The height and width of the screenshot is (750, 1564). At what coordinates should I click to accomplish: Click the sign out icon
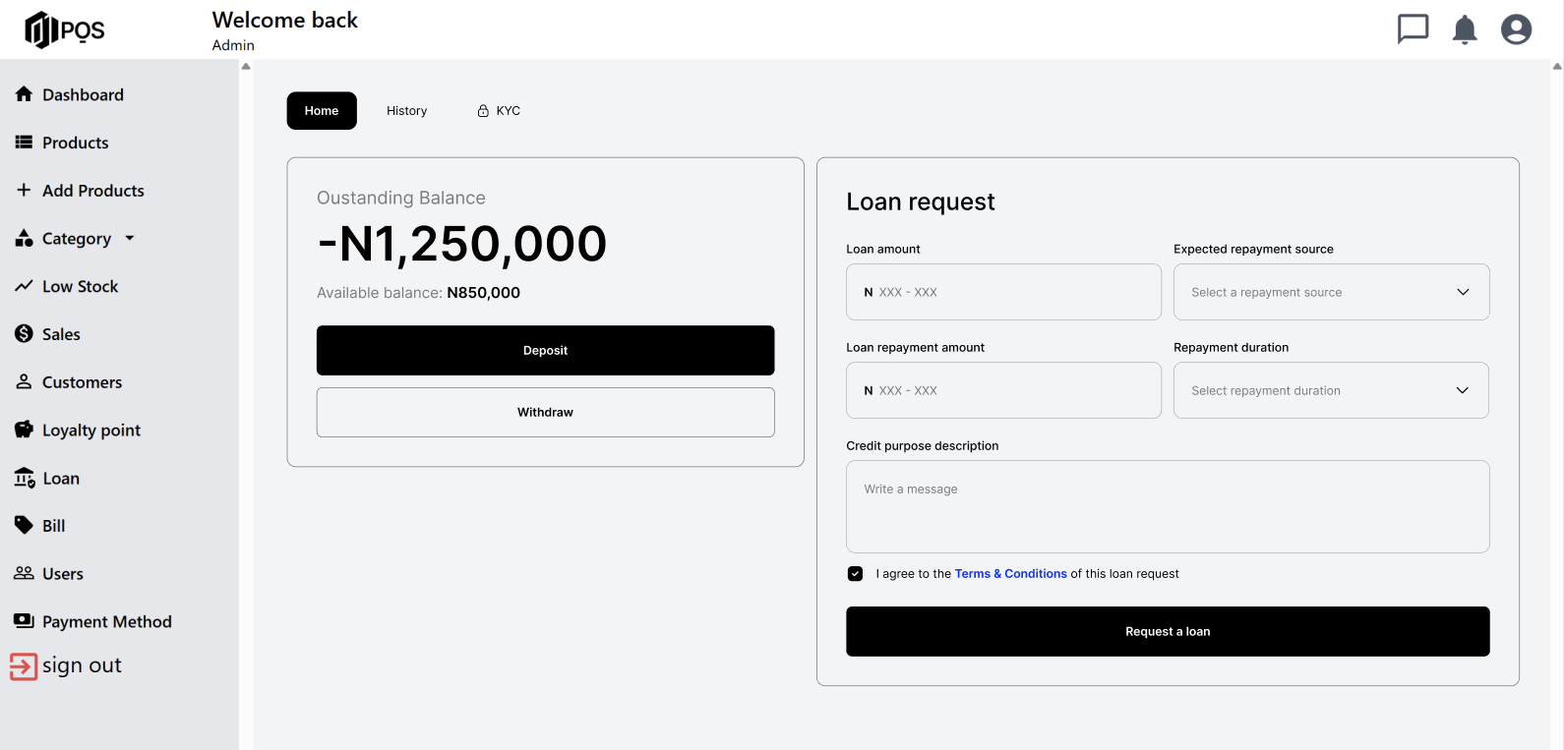24,666
